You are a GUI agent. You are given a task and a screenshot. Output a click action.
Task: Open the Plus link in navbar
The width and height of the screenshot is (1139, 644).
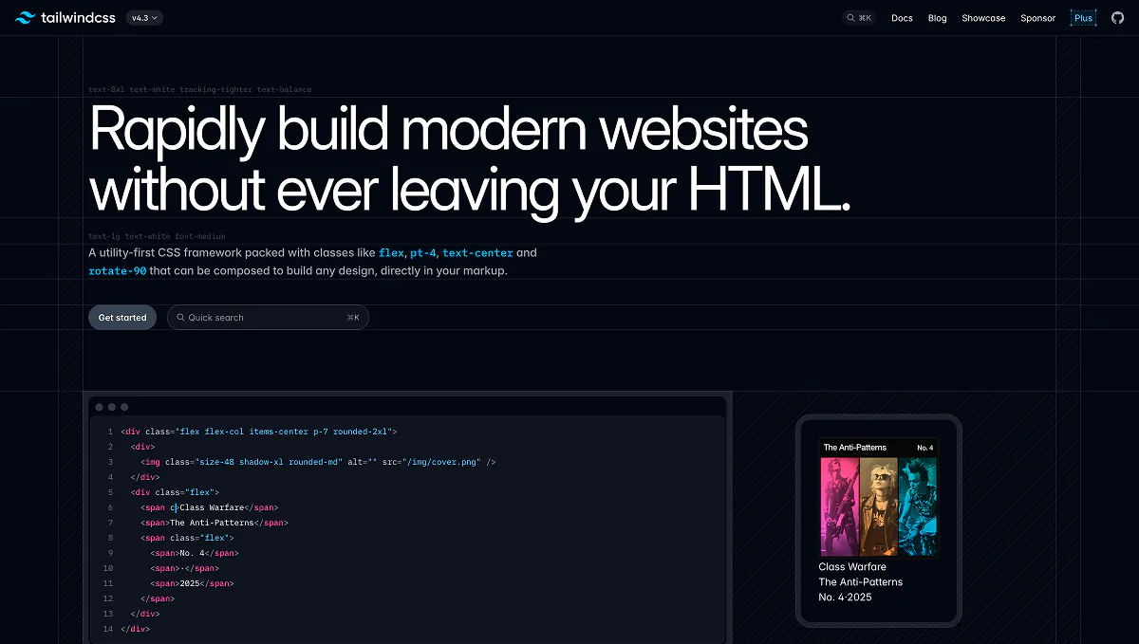click(x=1083, y=18)
